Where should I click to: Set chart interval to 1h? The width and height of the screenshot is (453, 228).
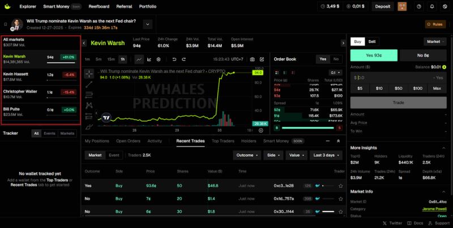[122, 59]
